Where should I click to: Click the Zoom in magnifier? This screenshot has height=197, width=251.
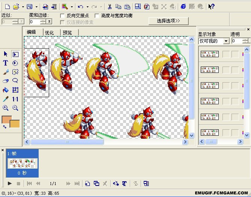6,108
